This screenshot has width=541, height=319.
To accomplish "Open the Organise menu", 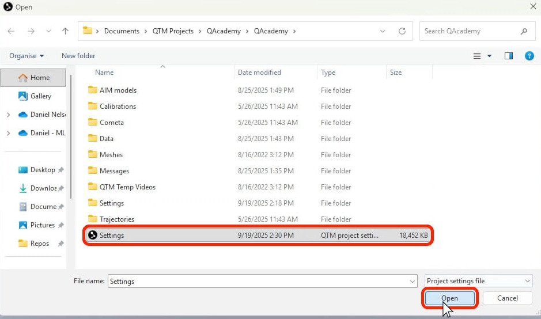I will pos(27,55).
